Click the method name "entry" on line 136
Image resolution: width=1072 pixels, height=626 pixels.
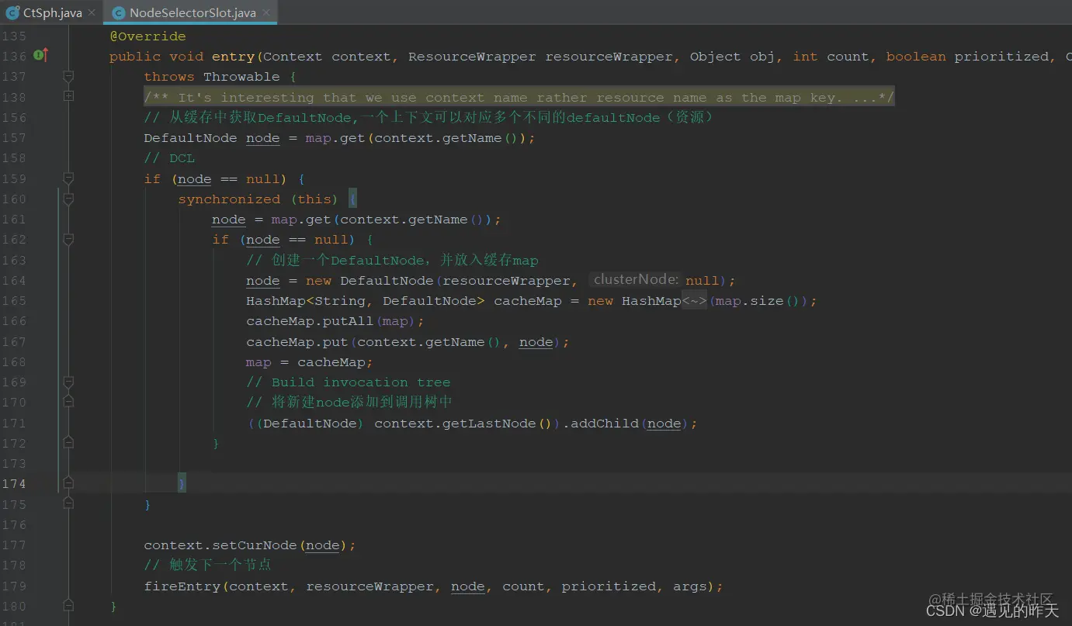[x=233, y=57]
